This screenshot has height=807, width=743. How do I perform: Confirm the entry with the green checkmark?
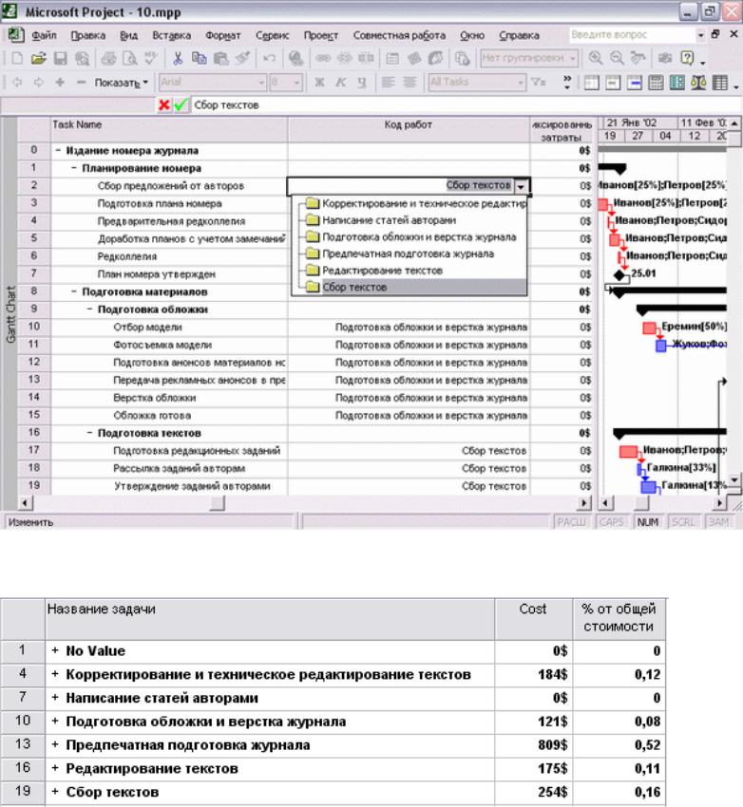(x=180, y=105)
